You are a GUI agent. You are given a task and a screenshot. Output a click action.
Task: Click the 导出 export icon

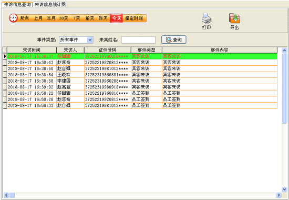tap(234, 18)
